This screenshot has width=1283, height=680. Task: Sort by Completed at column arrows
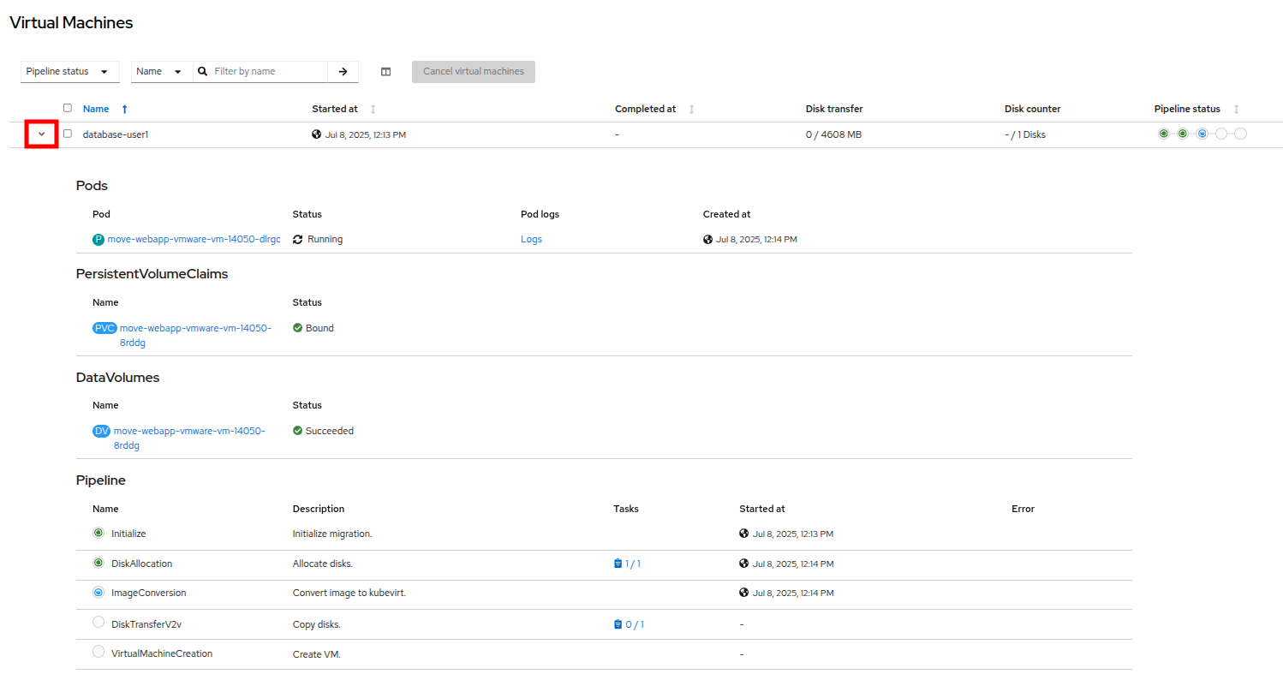[x=691, y=110]
